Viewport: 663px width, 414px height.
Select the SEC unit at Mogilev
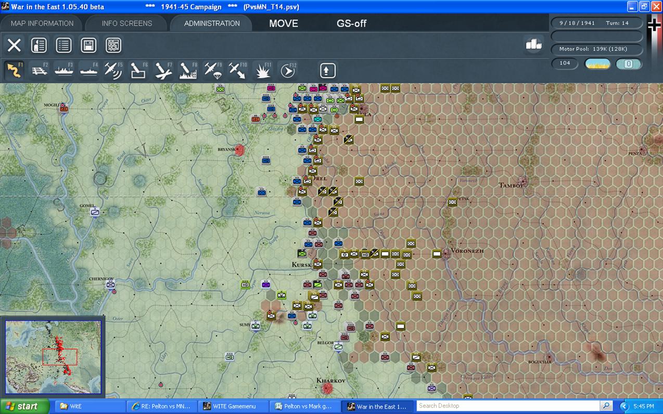tap(64, 108)
